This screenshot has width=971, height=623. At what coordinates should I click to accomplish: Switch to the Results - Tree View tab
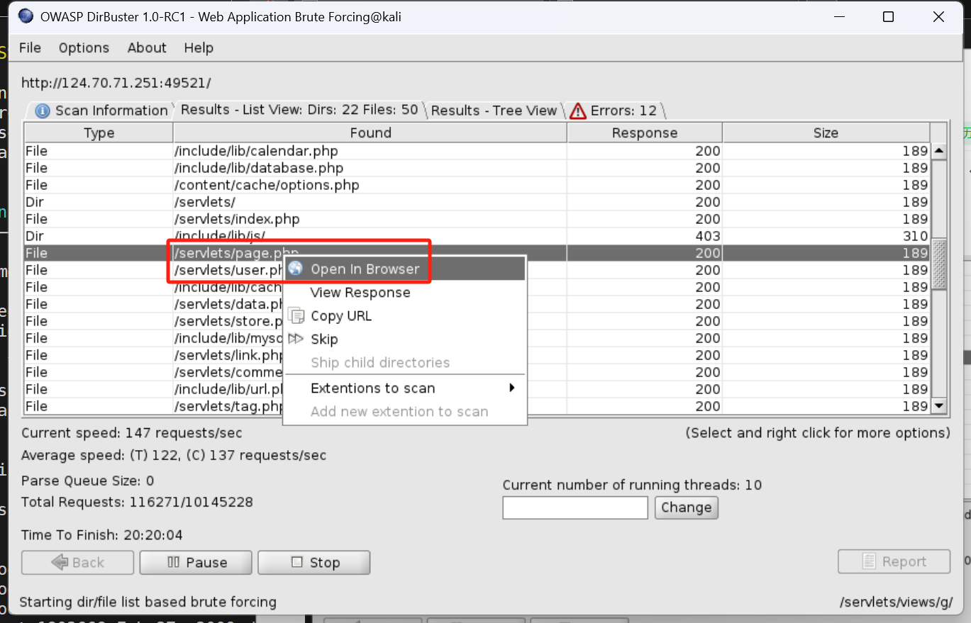click(x=494, y=111)
